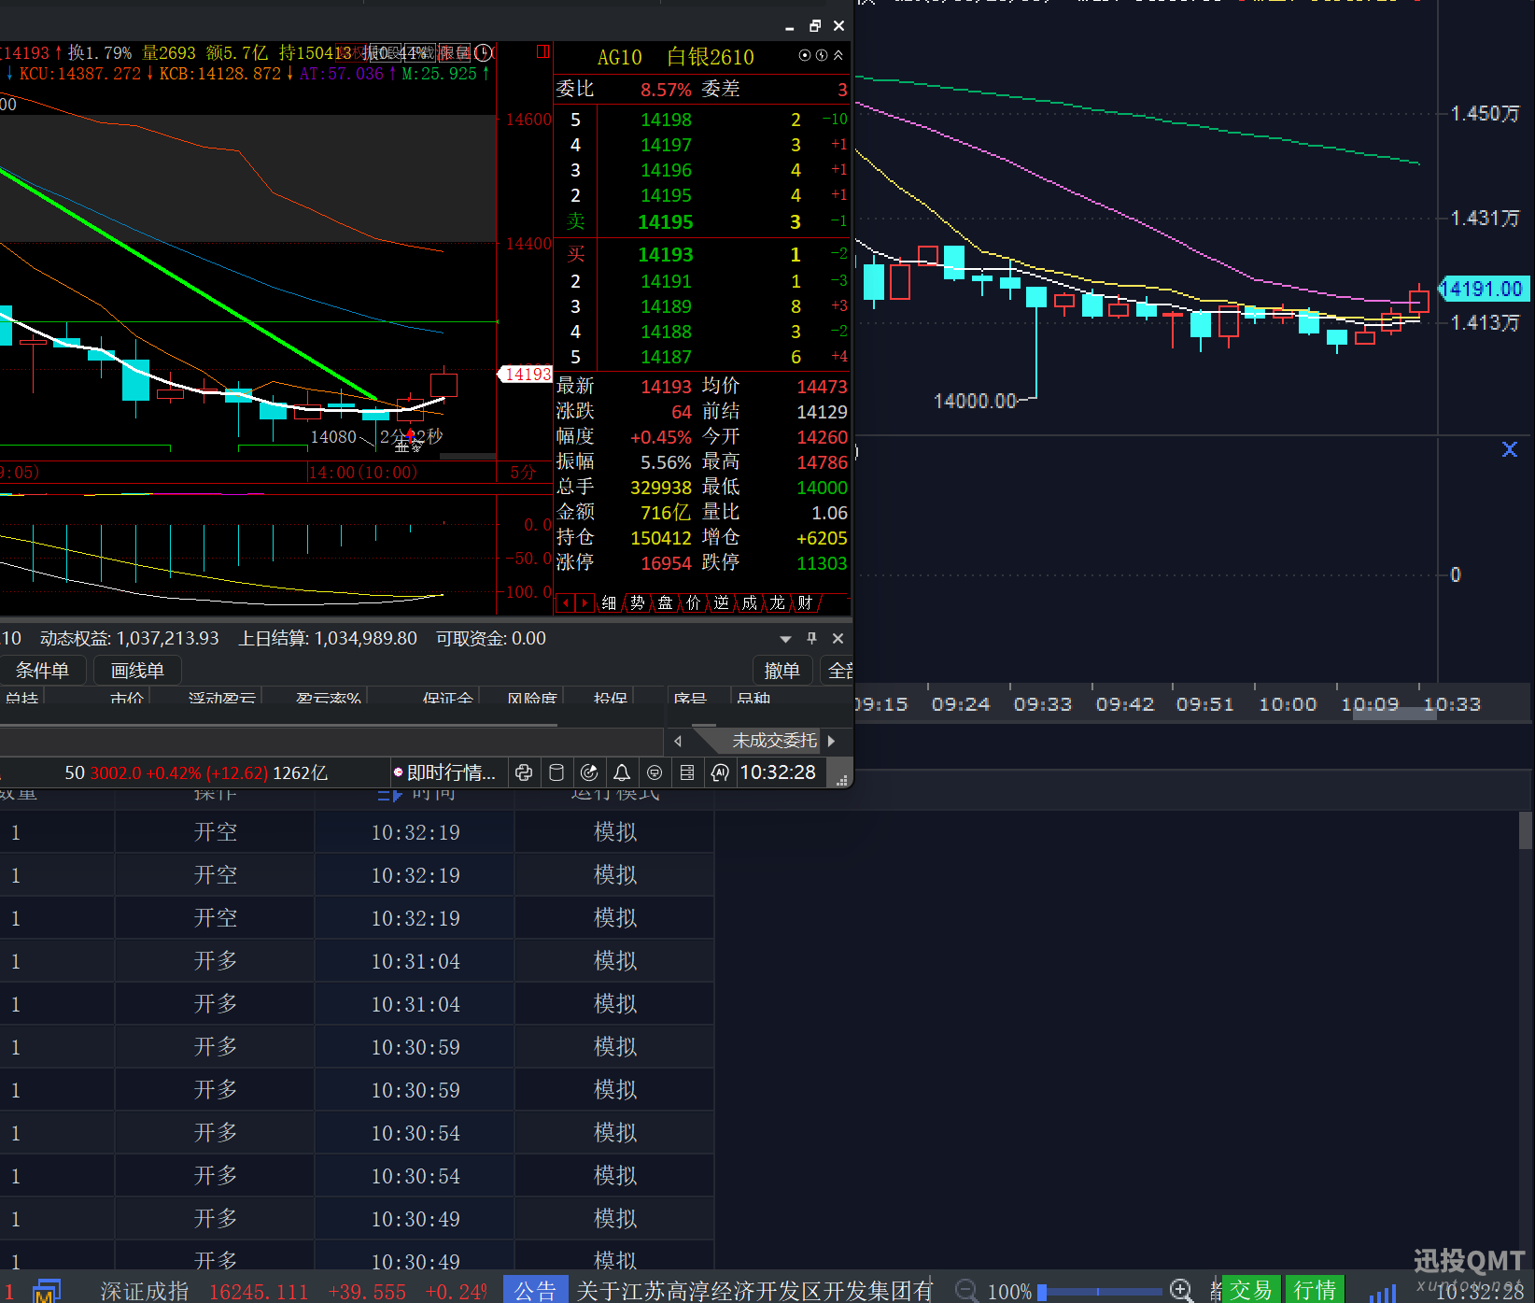Open the alert bell notifications
Screen dimensions: 1535x1303
point(622,772)
